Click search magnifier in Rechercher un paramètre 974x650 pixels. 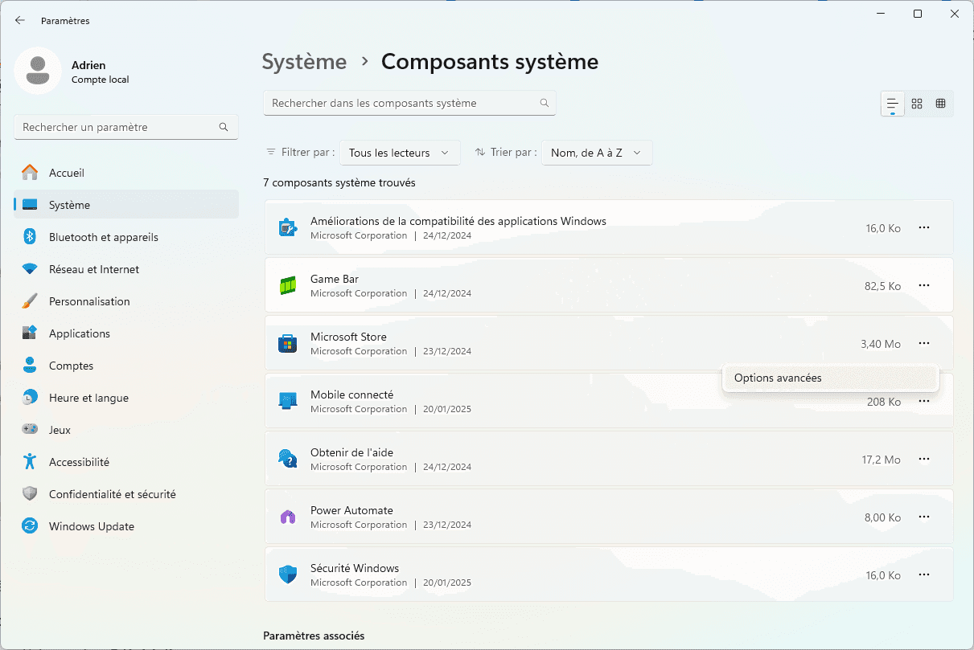pyautogui.click(x=224, y=127)
